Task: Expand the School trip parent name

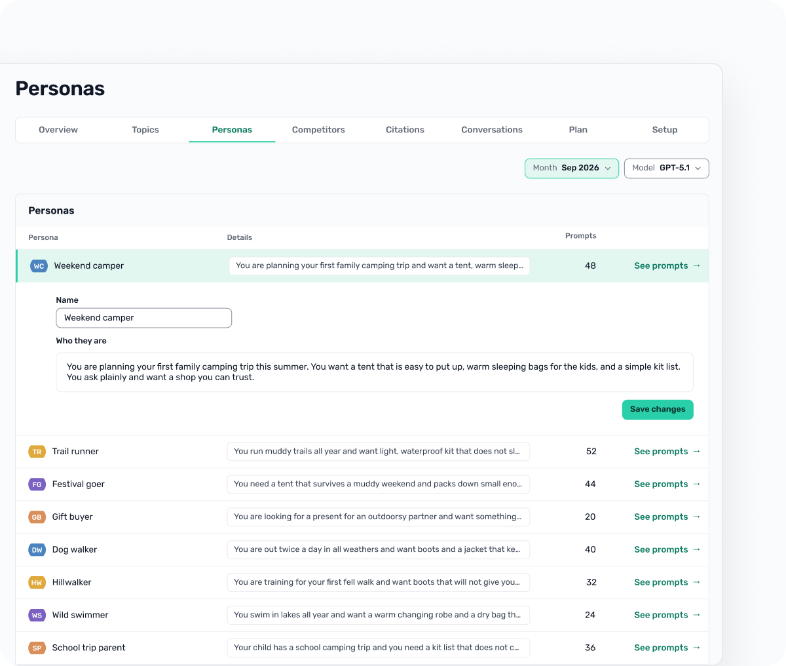Action: 89,648
